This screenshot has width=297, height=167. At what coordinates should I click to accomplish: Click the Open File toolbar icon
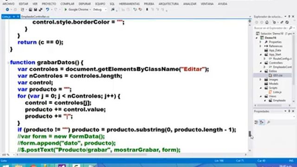[30, 9]
